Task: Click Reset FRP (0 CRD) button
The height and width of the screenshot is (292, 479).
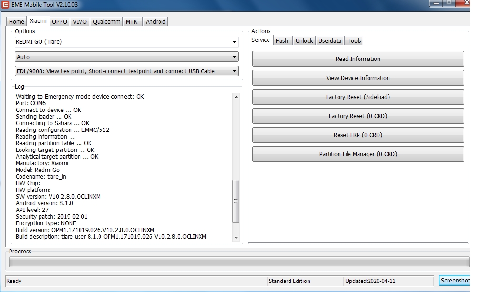Action: (358, 135)
